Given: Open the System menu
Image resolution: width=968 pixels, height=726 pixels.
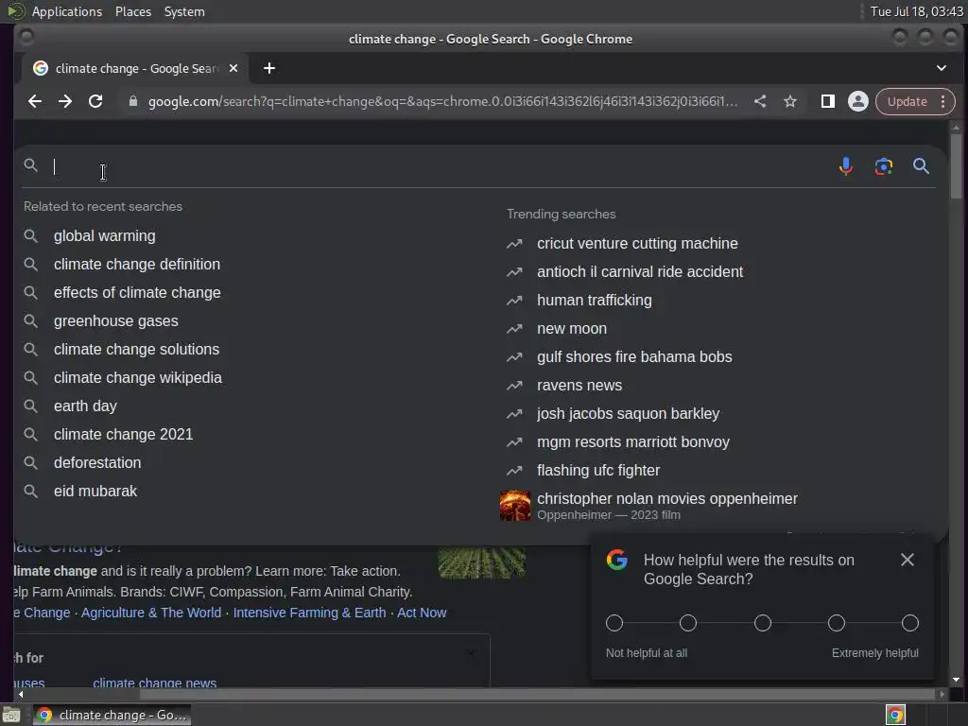Looking at the screenshot, I should coord(184,11).
